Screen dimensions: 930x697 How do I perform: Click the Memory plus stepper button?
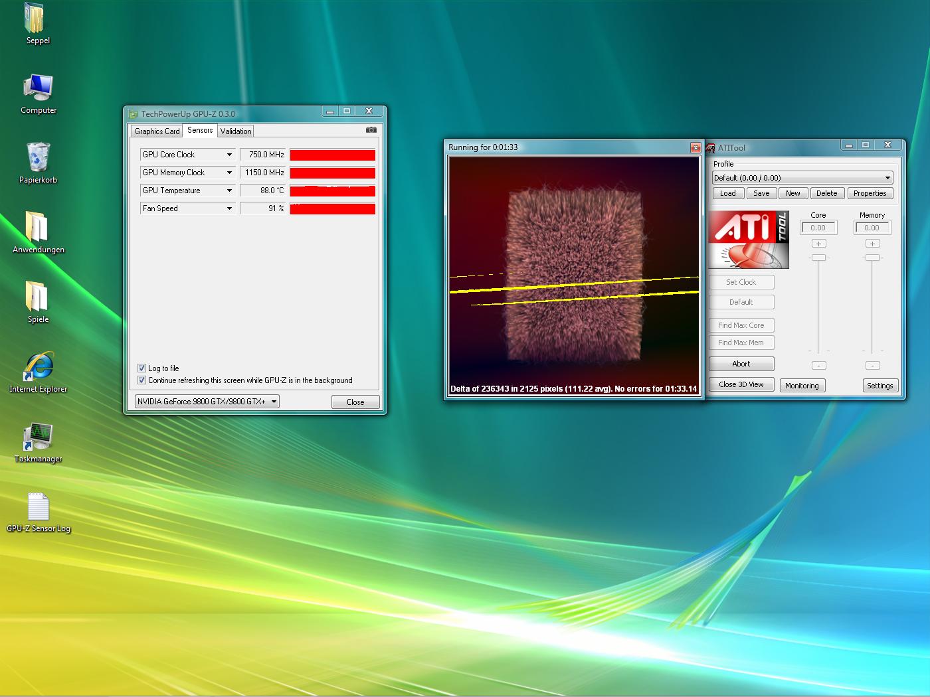873,244
